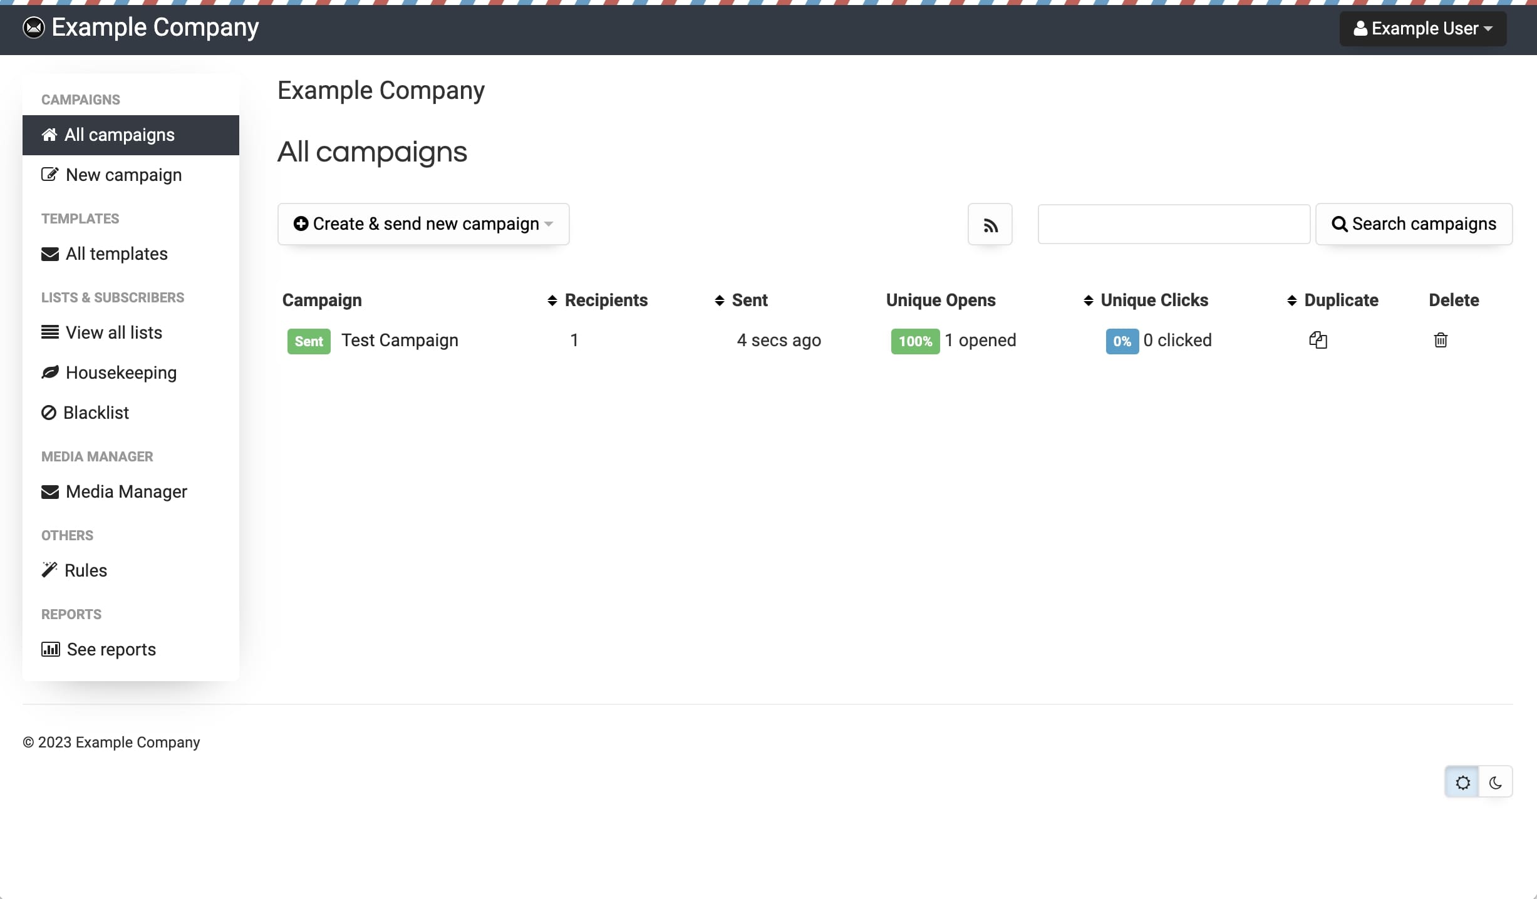Click the 4 secs ago sent time

click(x=779, y=341)
